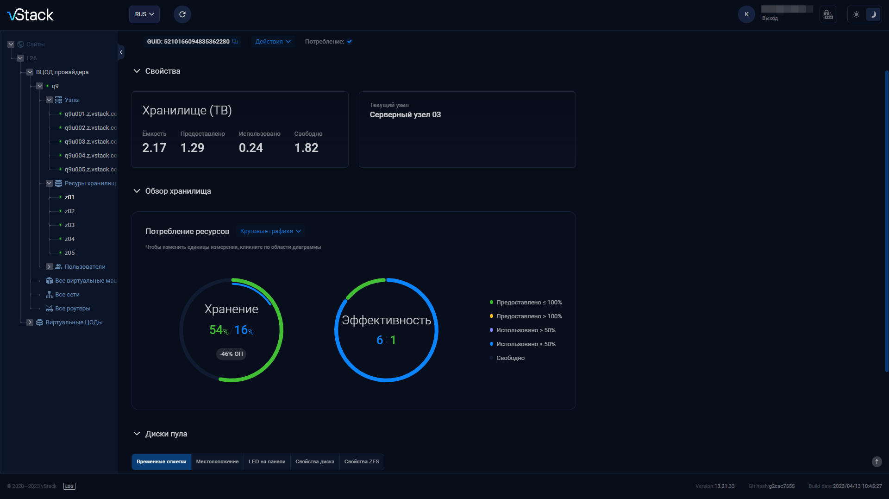The image size is (889, 499).
Task: Select the Узлы nodes icon in tree
Action: [x=58, y=100]
